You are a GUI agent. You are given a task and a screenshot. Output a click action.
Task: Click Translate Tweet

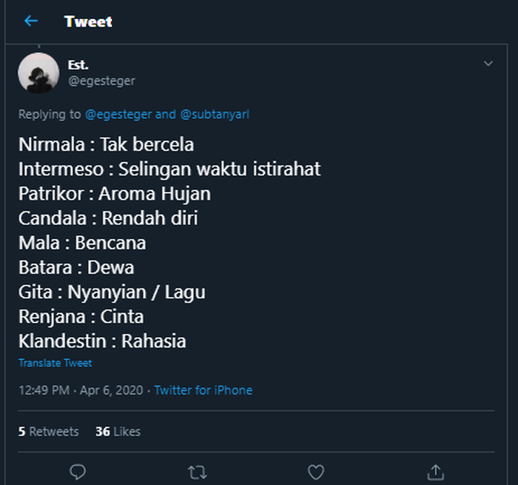click(55, 363)
